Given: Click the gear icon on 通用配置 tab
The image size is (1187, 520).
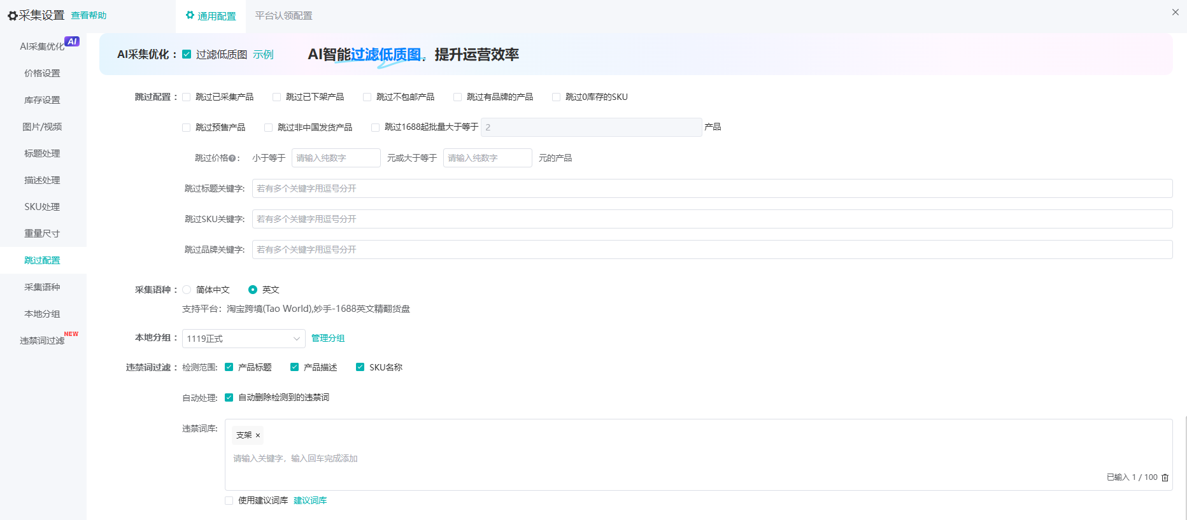Looking at the screenshot, I should point(190,15).
